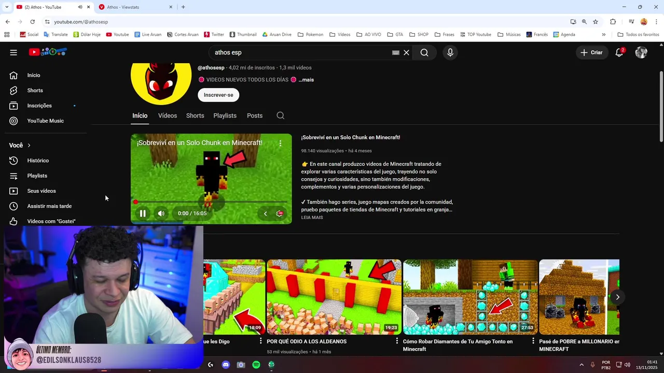The height and width of the screenshot is (373, 664).
Task: Open Spotify from the taskbar
Action: click(x=256, y=365)
